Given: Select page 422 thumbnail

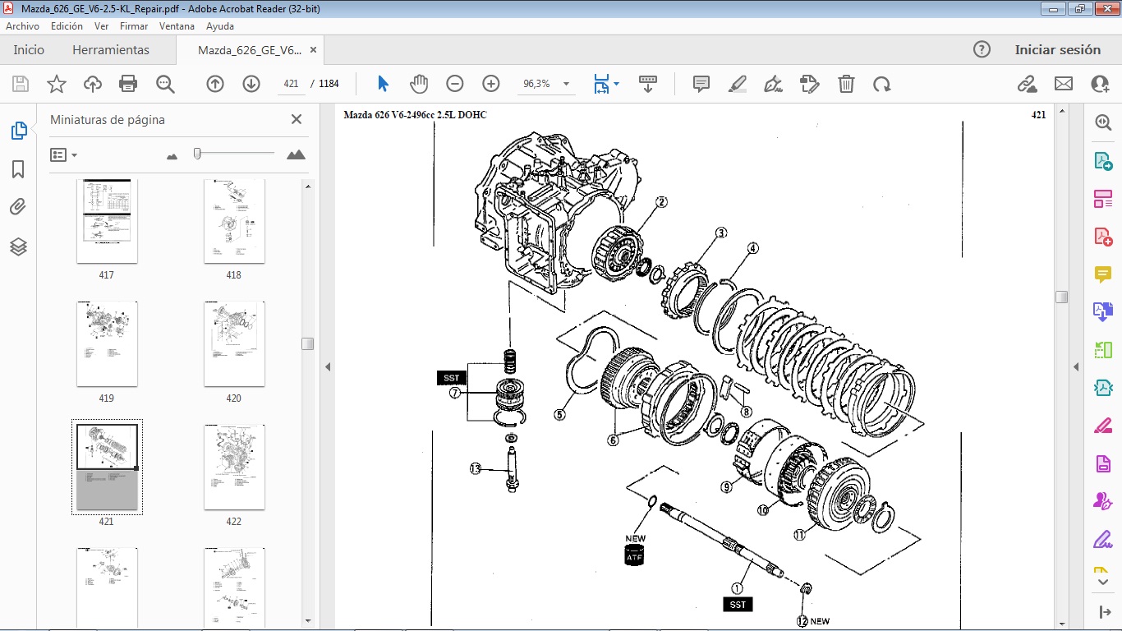Looking at the screenshot, I should [234, 467].
